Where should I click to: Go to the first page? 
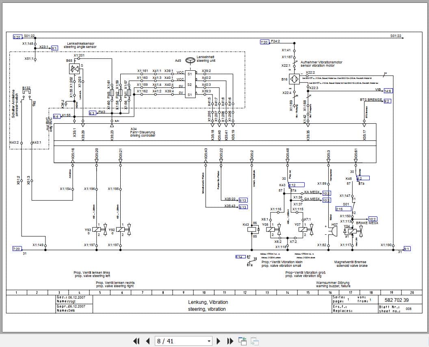(x=136, y=341)
